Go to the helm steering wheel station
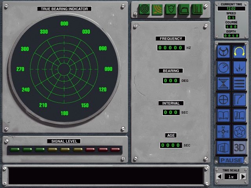 pyautogui.click(x=223, y=51)
